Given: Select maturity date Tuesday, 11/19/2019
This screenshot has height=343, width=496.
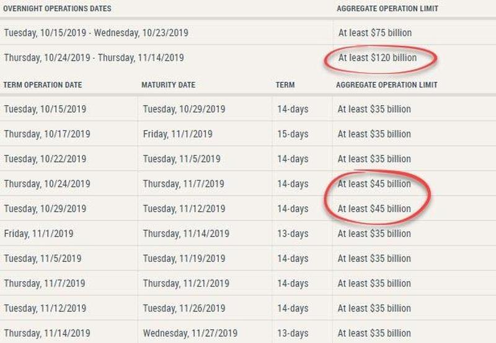Looking at the screenshot, I should pos(184,259).
